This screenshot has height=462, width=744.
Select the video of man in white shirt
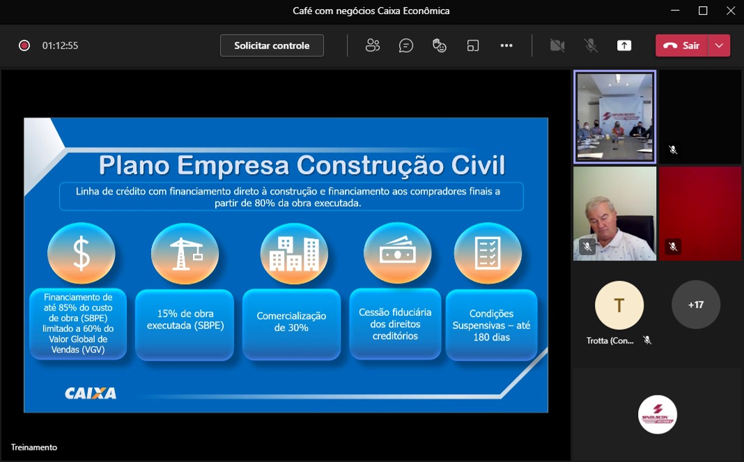(x=614, y=213)
